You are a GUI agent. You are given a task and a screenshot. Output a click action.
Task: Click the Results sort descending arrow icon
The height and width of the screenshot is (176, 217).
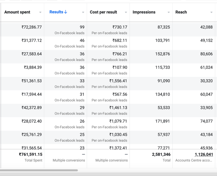pyautogui.click(x=66, y=12)
